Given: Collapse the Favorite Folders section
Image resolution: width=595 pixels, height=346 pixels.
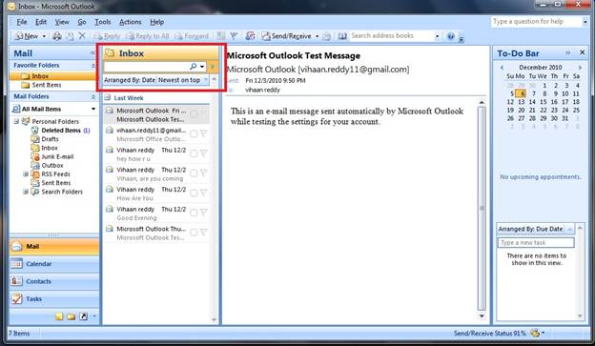Looking at the screenshot, I should point(93,66).
